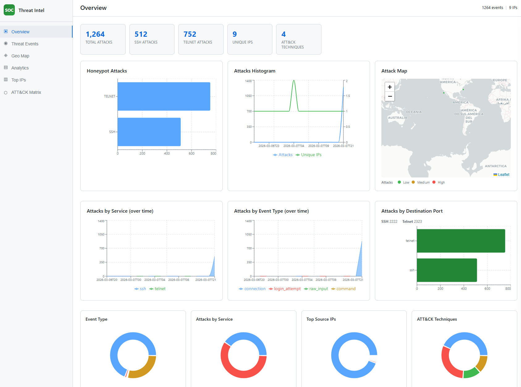Open the Leaflet attribution link
This screenshot has height=387, width=521.
pyautogui.click(x=503, y=175)
